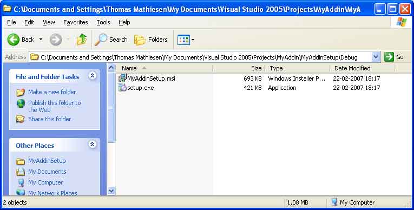Toggle the Folders tree pane

click(151, 40)
